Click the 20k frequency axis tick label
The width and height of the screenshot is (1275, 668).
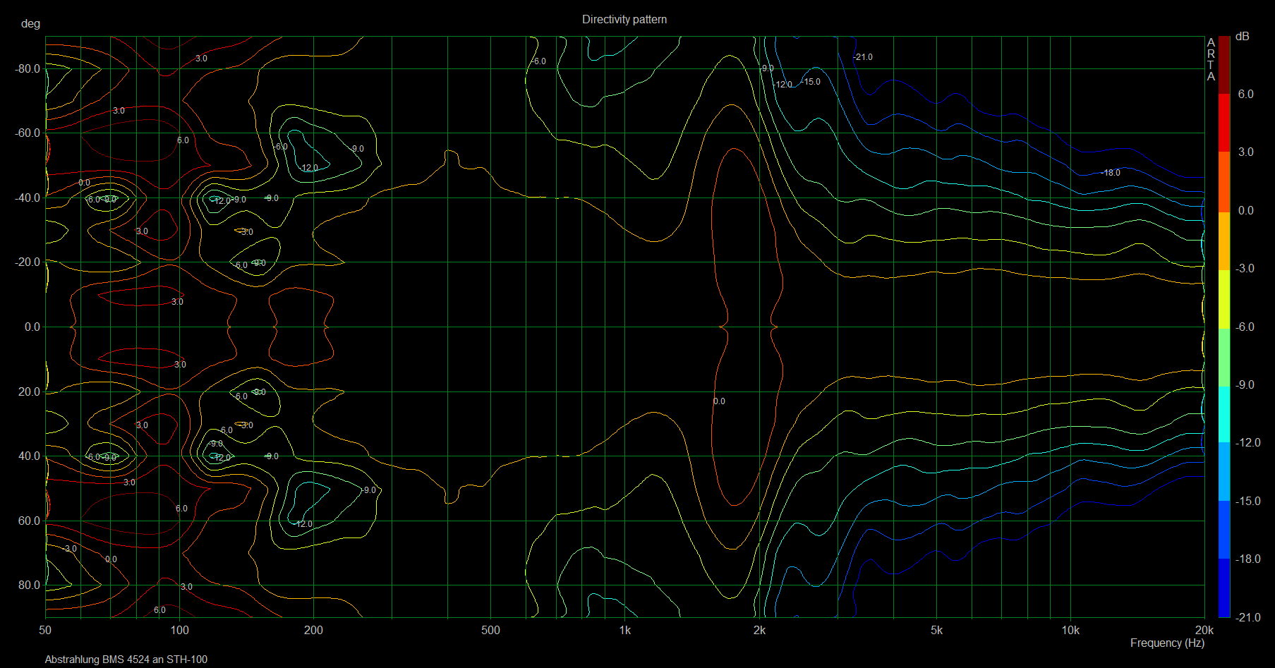click(x=1204, y=631)
